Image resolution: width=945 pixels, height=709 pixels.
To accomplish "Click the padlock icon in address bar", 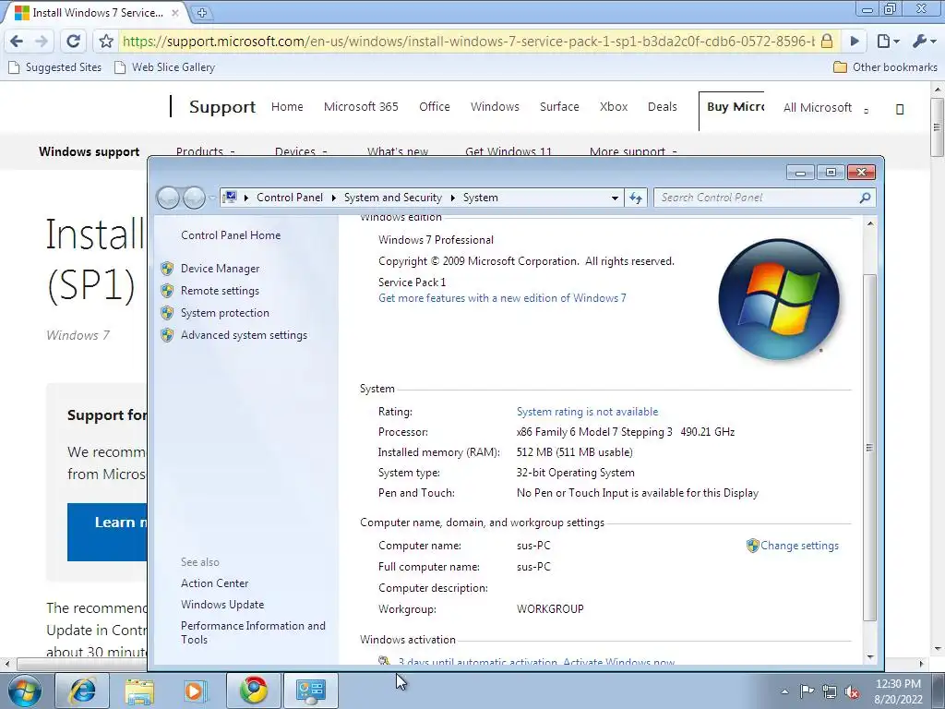I will coord(827,41).
